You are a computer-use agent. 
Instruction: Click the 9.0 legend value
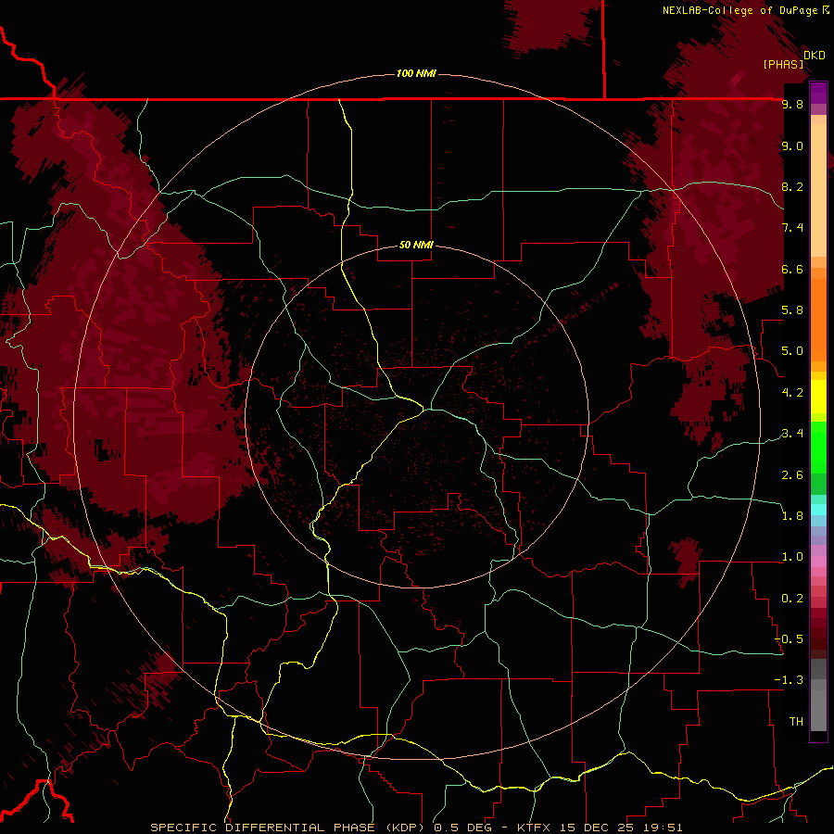click(792, 145)
